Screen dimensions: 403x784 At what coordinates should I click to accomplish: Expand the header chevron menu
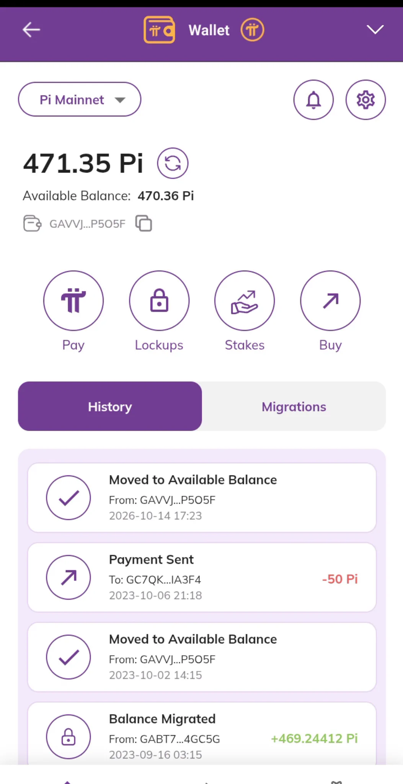pos(375,30)
